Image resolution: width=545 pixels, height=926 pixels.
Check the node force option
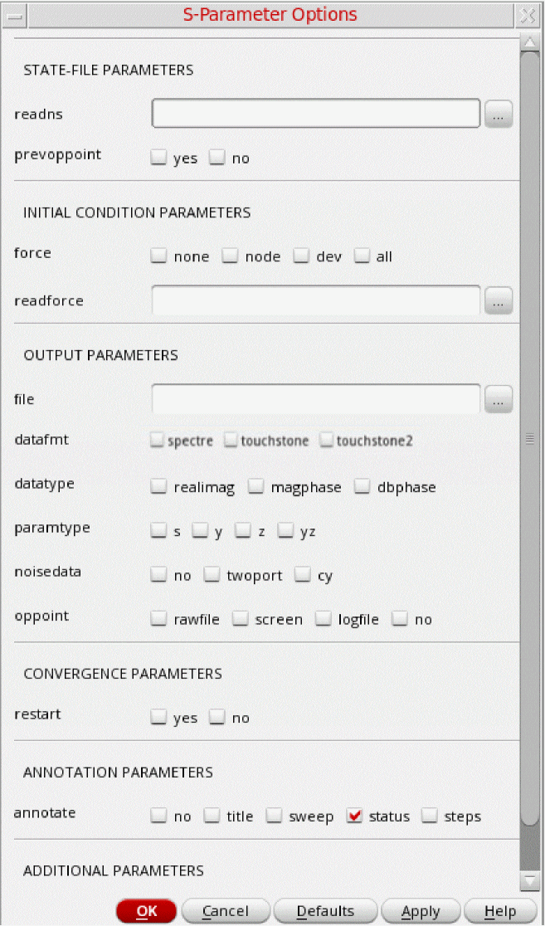pyautogui.click(x=230, y=256)
